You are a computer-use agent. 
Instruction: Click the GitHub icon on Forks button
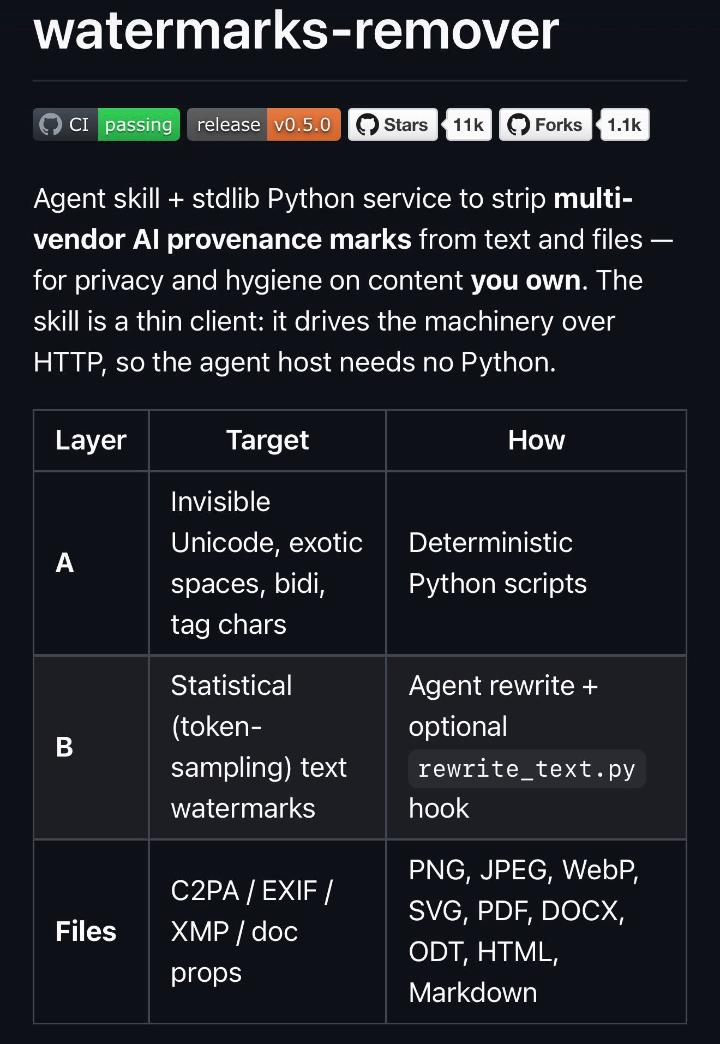point(518,125)
